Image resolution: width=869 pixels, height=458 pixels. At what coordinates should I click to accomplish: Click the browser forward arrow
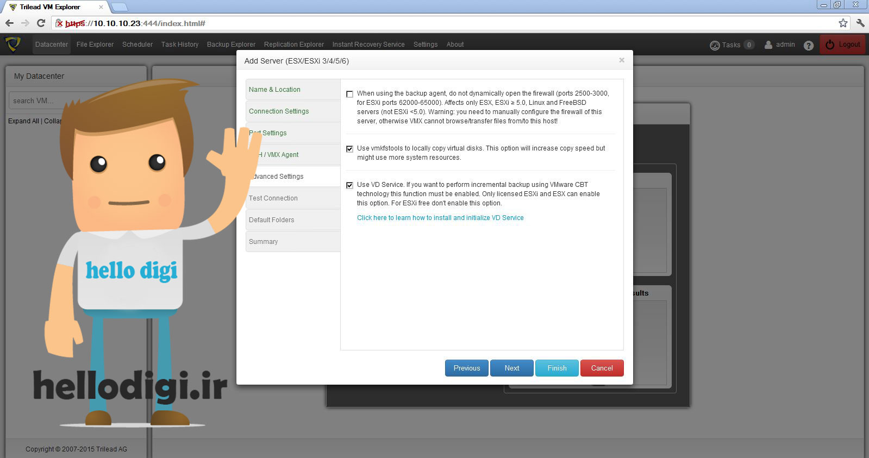click(x=25, y=23)
